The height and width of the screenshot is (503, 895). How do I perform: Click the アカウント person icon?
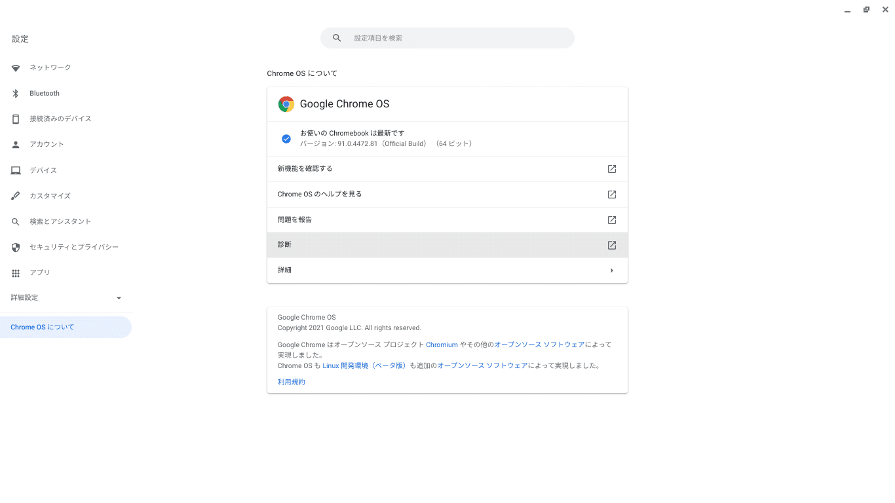coord(16,144)
